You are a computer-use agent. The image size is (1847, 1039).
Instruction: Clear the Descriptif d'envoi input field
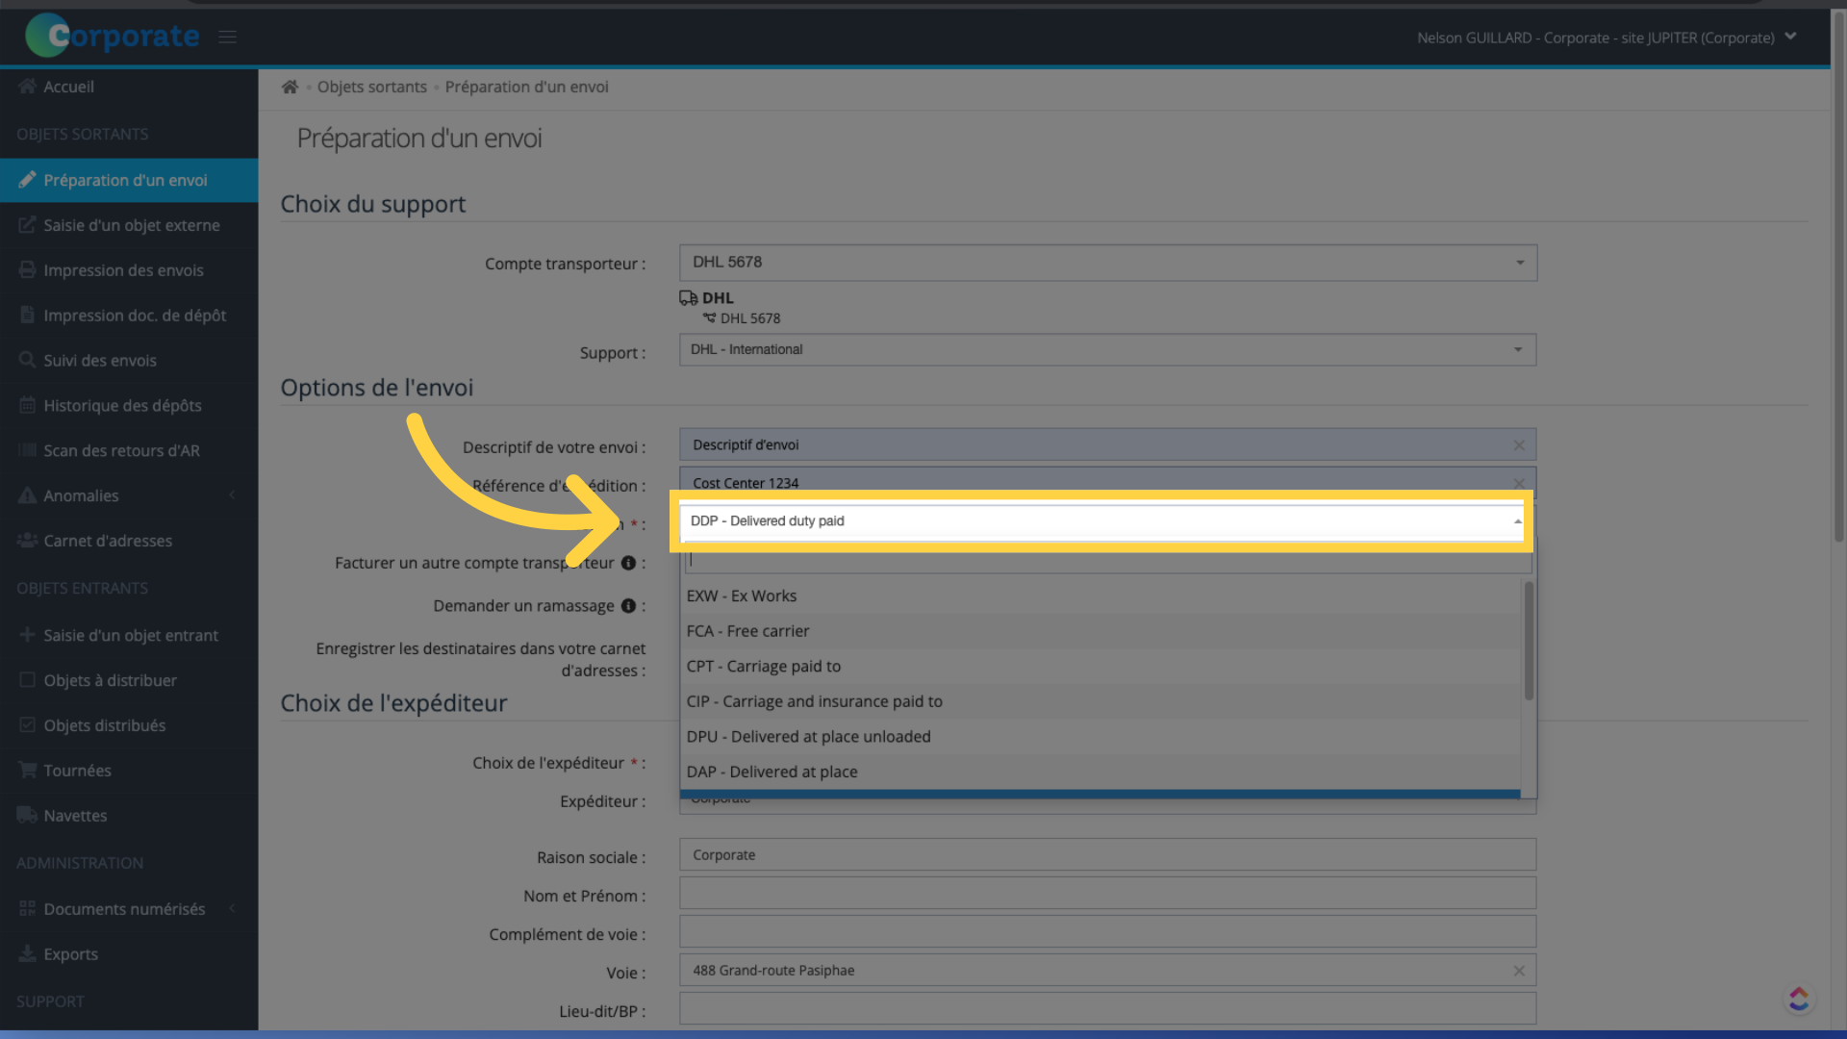point(1518,443)
